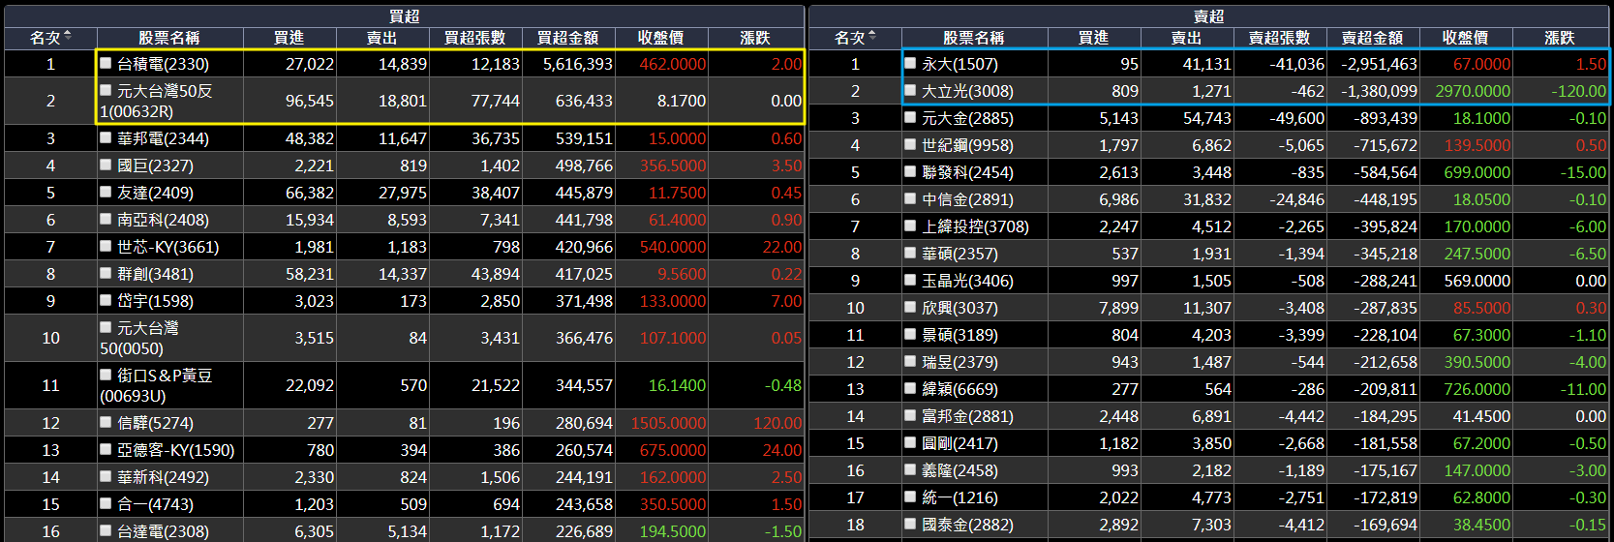Tick the 國泰金(2882) checkbox
This screenshot has height=542, width=1614.
click(910, 524)
